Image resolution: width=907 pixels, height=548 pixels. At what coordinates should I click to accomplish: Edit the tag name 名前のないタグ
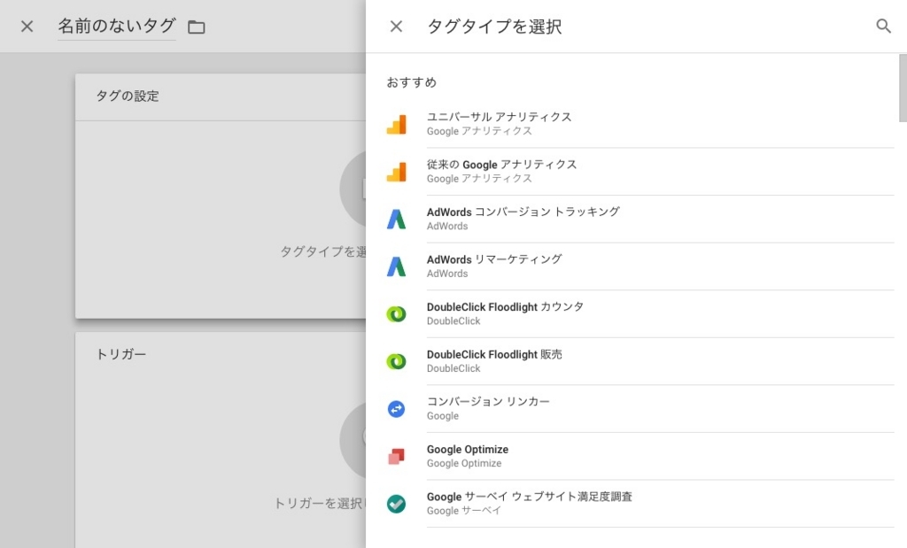[x=116, y=26]
